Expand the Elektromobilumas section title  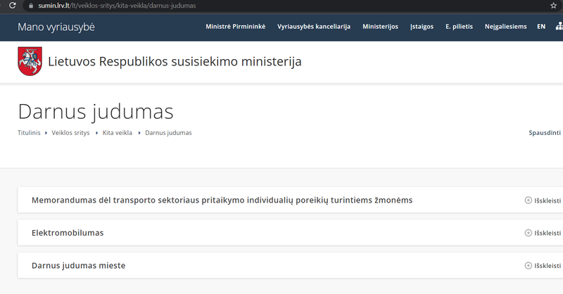coord(72,233)
